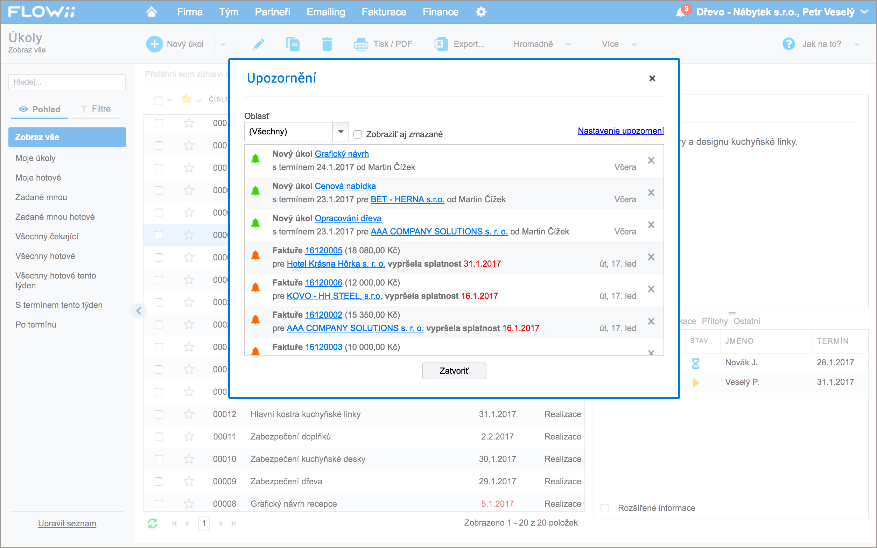Enable Zobraziť aj zmazané checkbox

357,134
